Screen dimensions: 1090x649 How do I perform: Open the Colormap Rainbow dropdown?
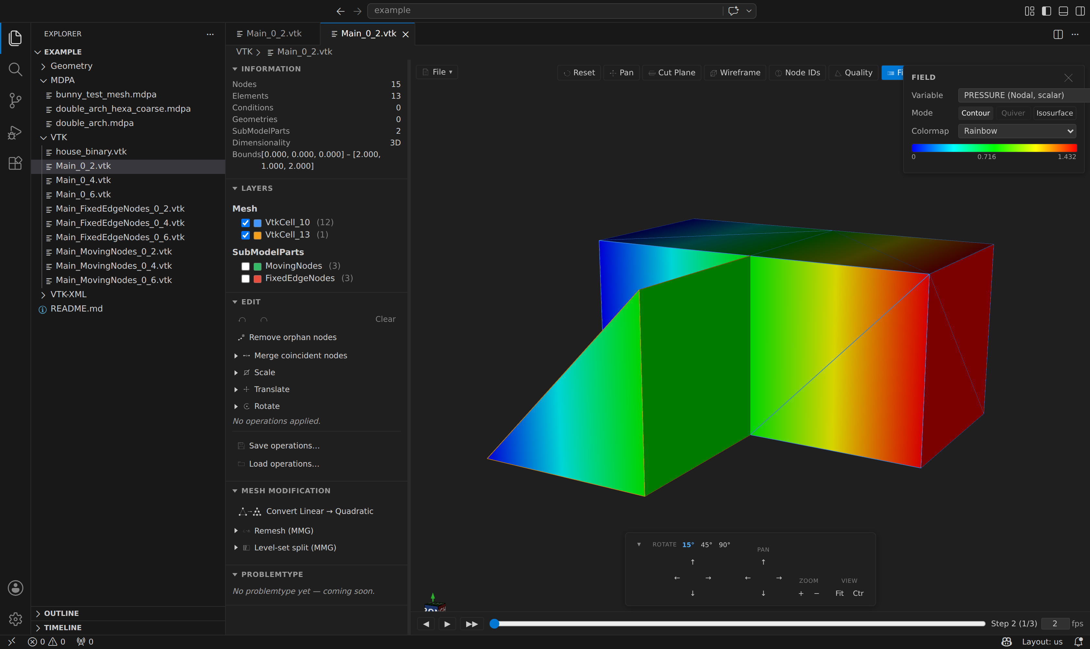[x=1017, y=131]
